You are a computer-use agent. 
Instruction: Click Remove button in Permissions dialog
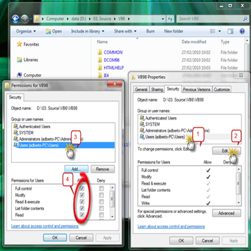tap(103, 169)
